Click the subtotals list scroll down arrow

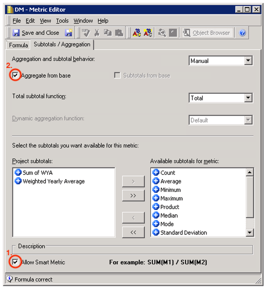[x=250, y=232]
